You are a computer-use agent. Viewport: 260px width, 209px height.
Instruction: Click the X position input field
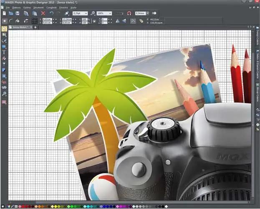coord(47,20)
